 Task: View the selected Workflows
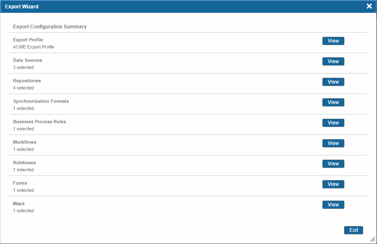click(333, 143)
